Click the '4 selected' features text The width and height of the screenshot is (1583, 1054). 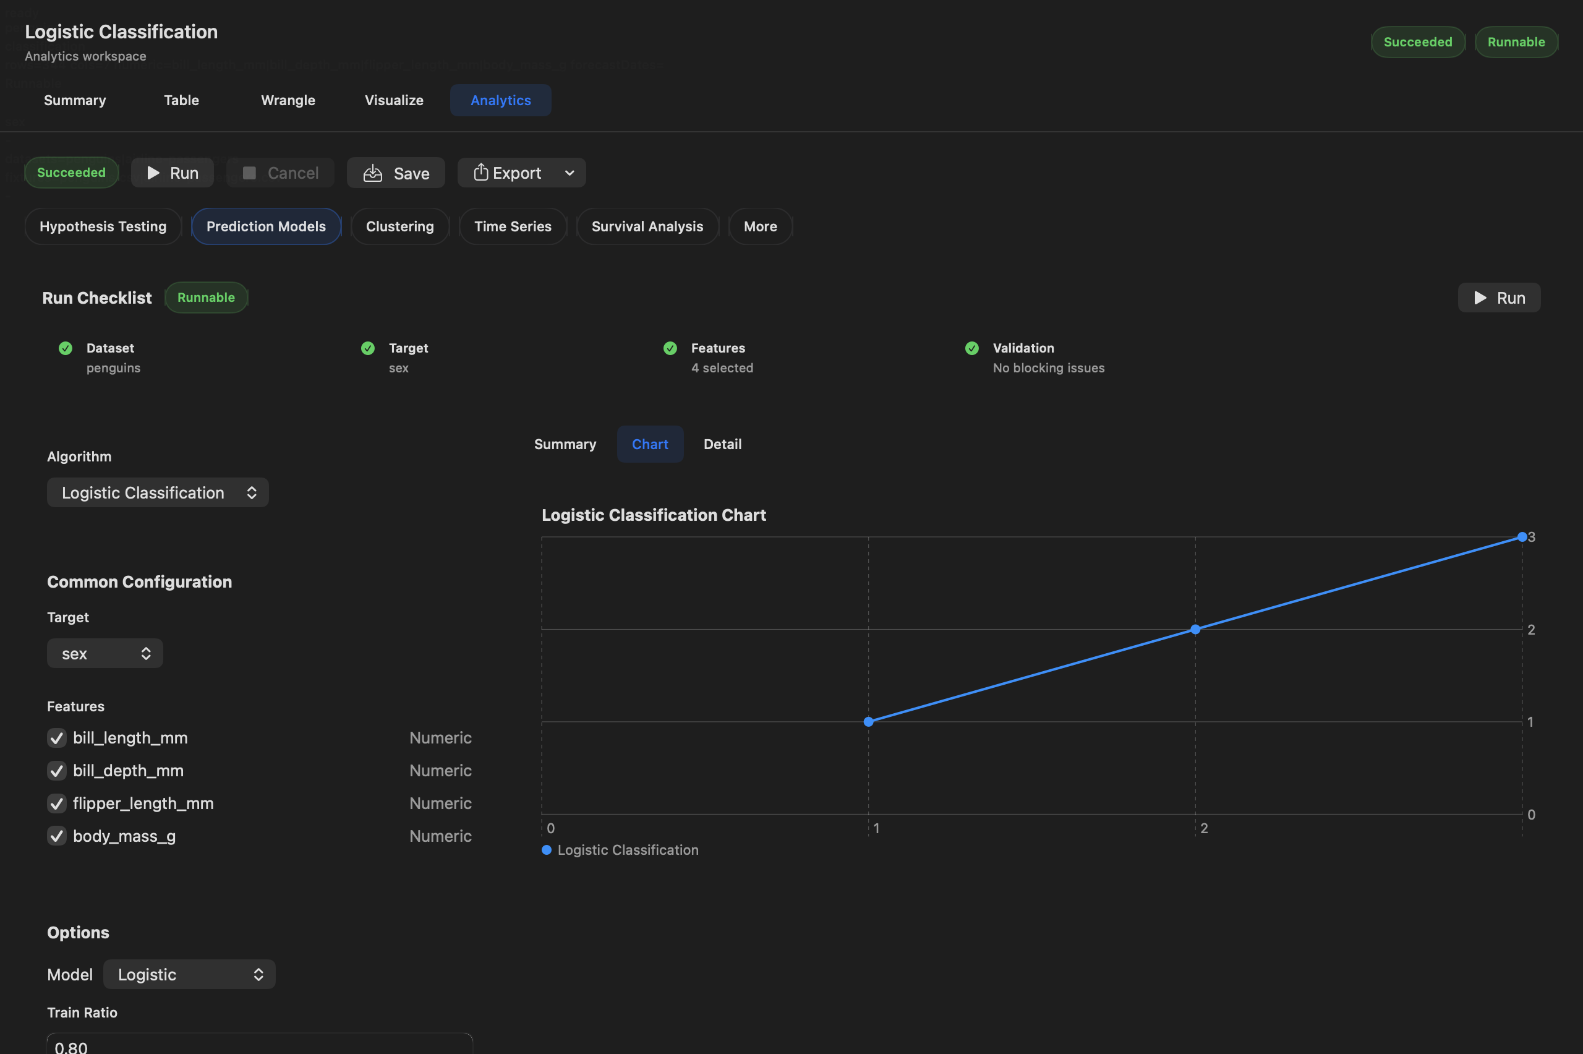(x=722, y=367)
